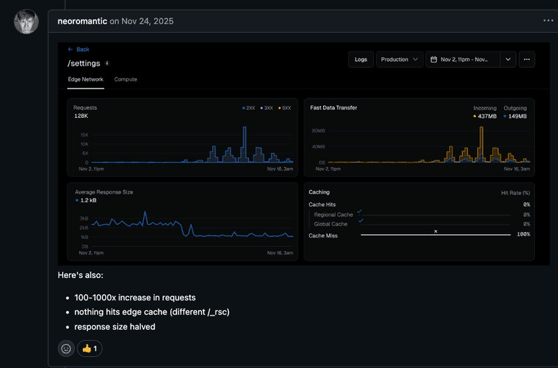The image size is (558, 368).
Task: Toggle the thumbs up reaction
Action: (x=90, y=348)
